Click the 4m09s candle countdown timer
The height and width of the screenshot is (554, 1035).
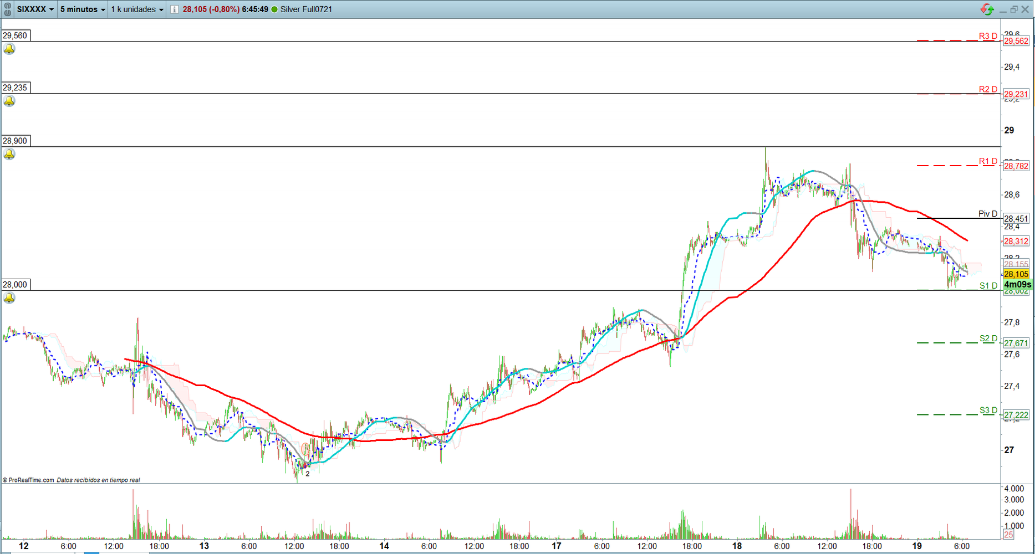pyautogui.click(x=1017, y=284)
